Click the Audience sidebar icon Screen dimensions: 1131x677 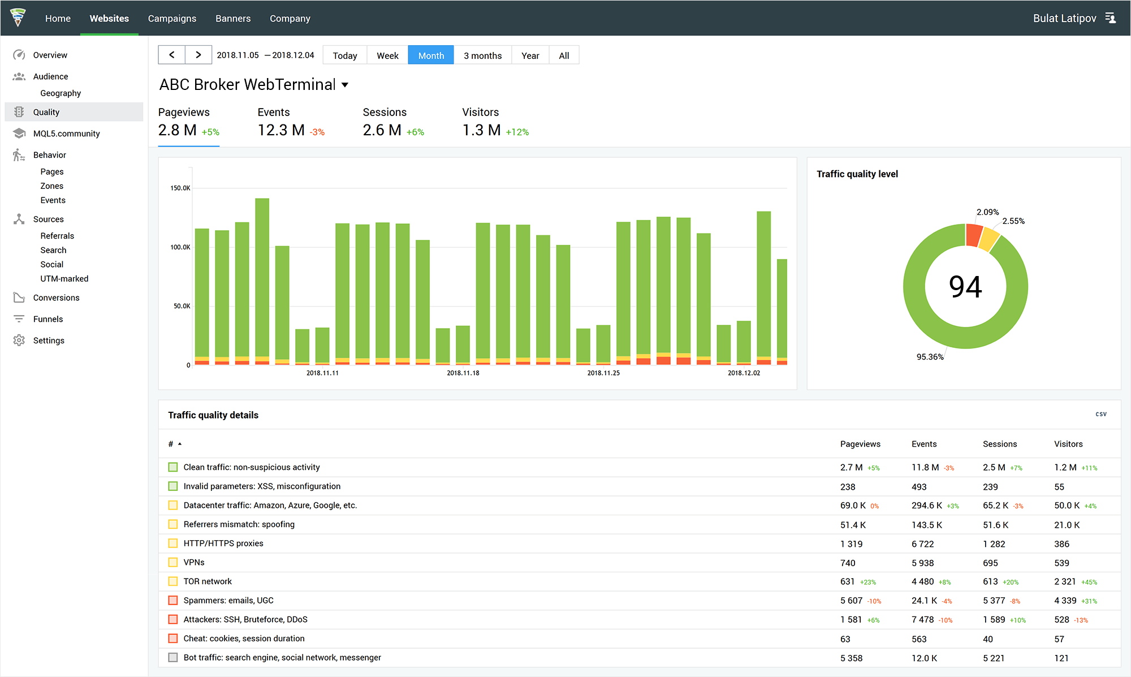[x=19, y=76]
